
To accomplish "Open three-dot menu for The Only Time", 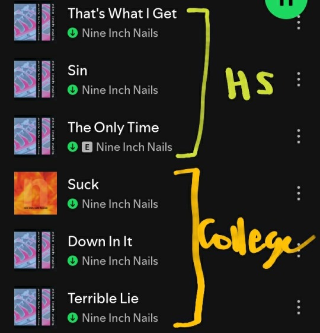I will click(299, 136).
